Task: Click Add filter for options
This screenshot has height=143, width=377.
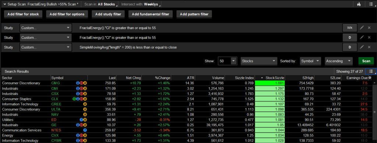Action: coord(67,14)
